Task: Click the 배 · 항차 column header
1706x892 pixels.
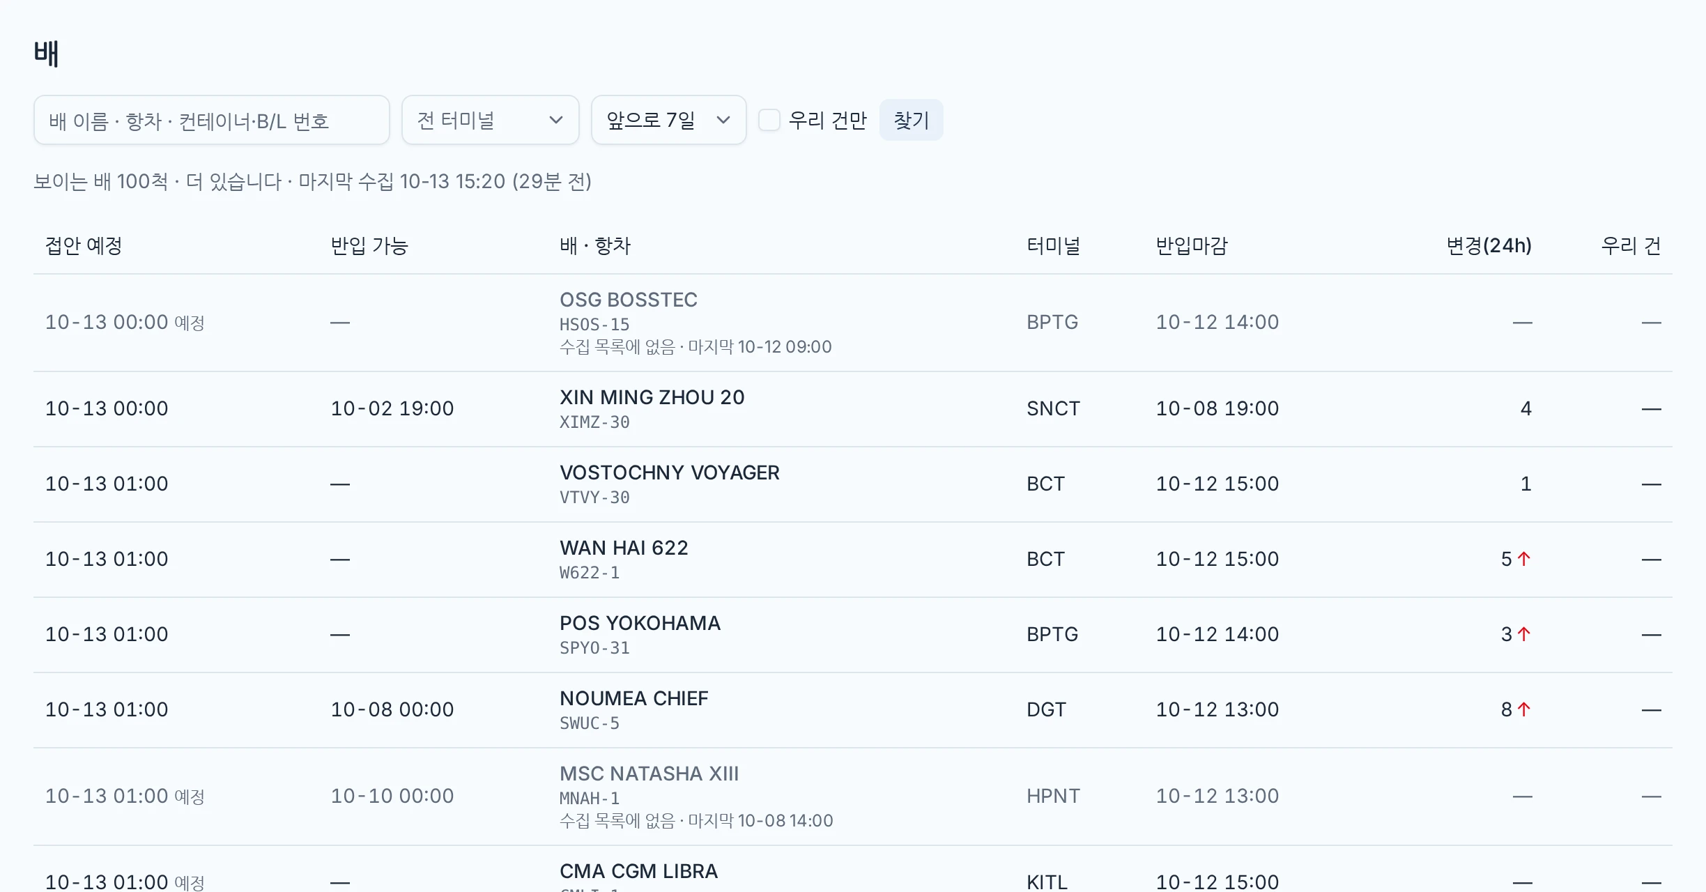Action: coord(595,245)
